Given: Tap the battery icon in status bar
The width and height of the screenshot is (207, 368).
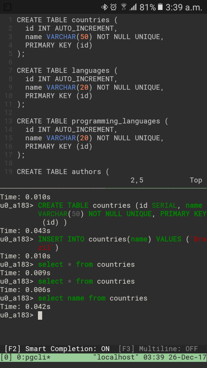Looking at the screenshot, I should [160, 7].
